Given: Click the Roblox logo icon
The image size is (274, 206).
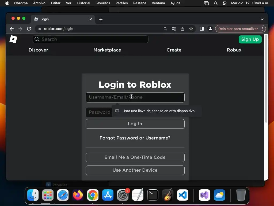Looking at the screenshot, I should pos(13,39).
